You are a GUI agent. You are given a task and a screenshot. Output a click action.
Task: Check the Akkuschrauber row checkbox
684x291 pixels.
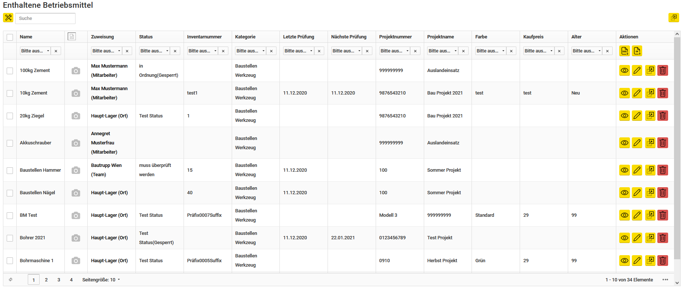[10, 143]
